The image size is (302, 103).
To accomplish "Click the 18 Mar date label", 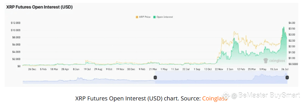I will tap(54, 69).
